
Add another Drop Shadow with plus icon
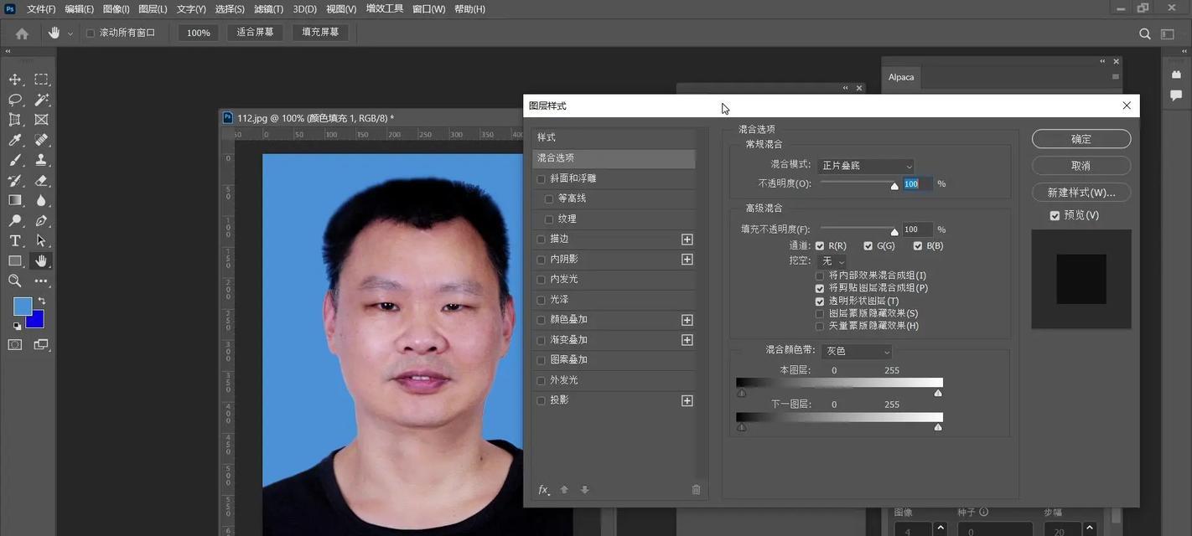click(687, 401)
